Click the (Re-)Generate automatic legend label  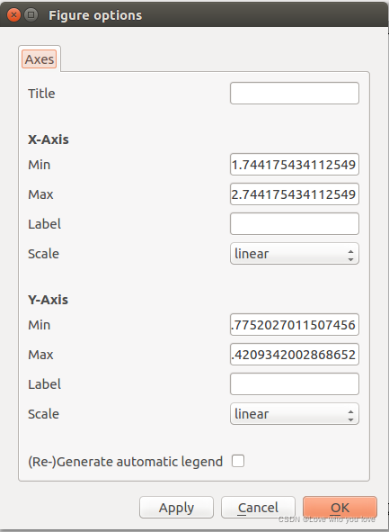click(125, 462)
